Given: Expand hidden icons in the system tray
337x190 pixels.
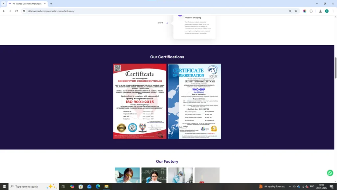Looking at the screenshot, I should 290,186.
